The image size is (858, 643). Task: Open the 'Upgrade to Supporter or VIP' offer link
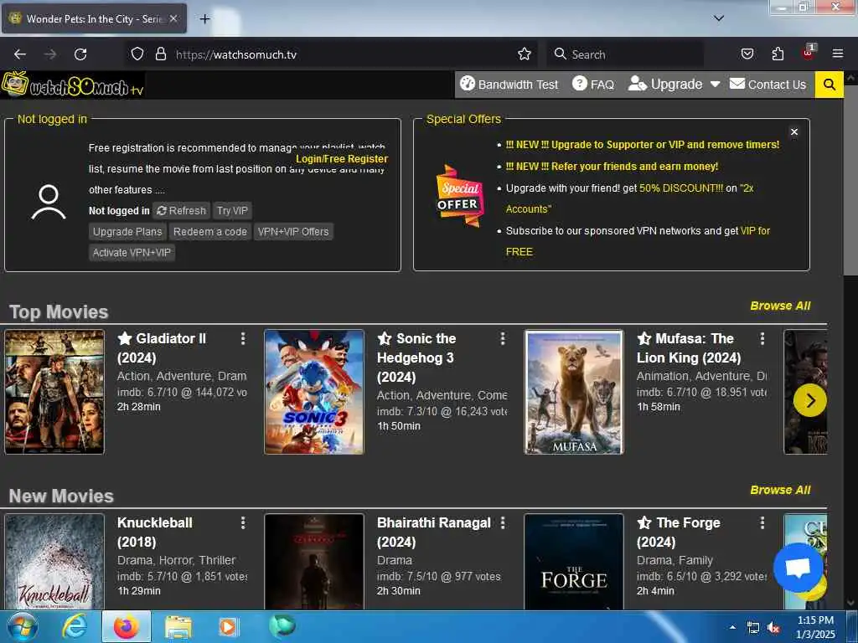pos(643,145)
